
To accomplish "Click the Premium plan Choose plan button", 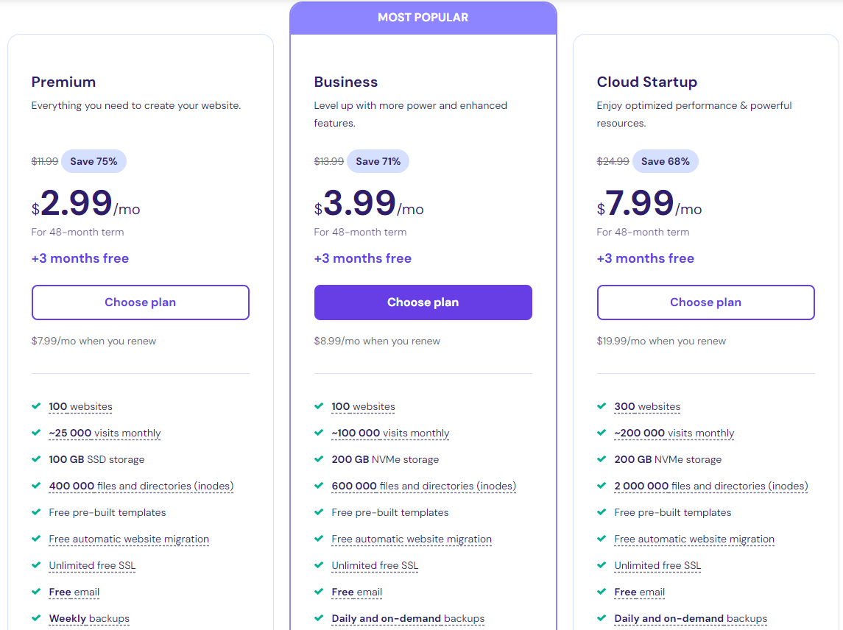I will [x=140, y=302].
